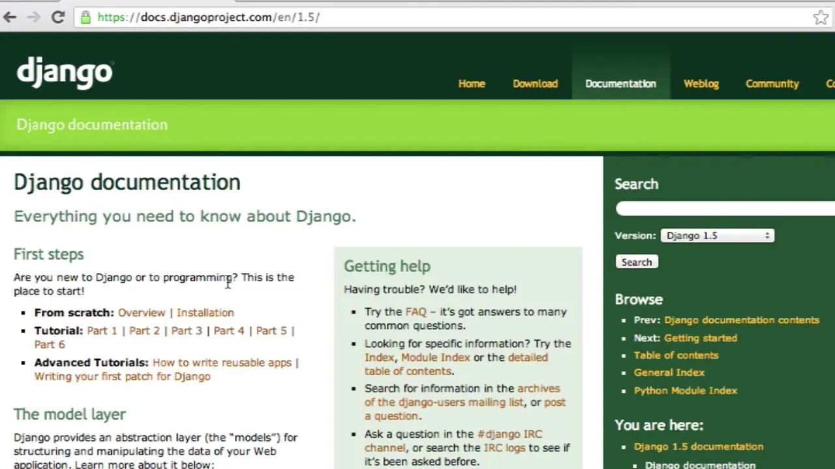The height and width of the screenshot is (469, 835).
Task: Open the Django 1.5 version dropdown
Action: (x=717, y=236)
